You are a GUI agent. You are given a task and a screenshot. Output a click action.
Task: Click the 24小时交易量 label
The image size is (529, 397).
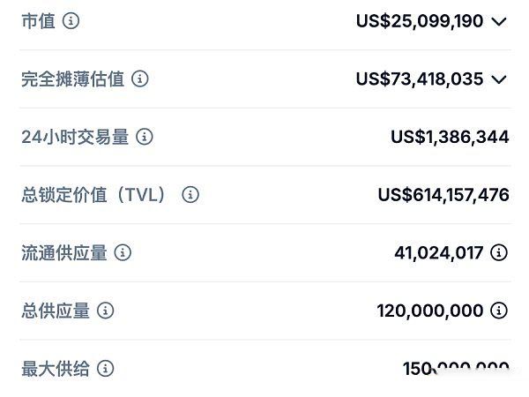75,137
